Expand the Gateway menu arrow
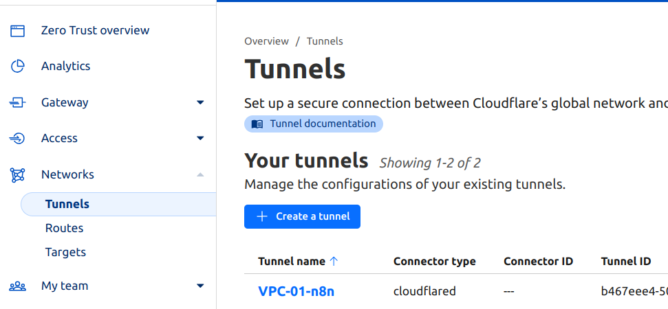This screenshot has width=668, height=309. click(200, 102)
